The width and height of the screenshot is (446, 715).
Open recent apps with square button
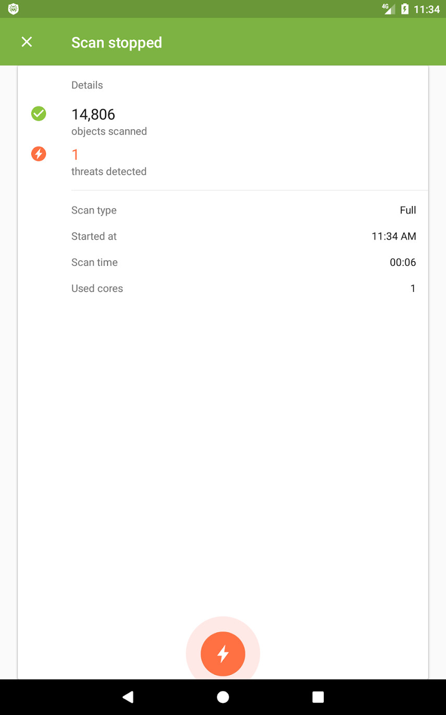pos(318,697)
